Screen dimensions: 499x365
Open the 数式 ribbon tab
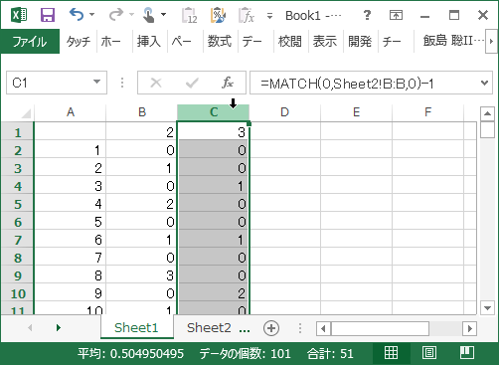click(220, 42)
